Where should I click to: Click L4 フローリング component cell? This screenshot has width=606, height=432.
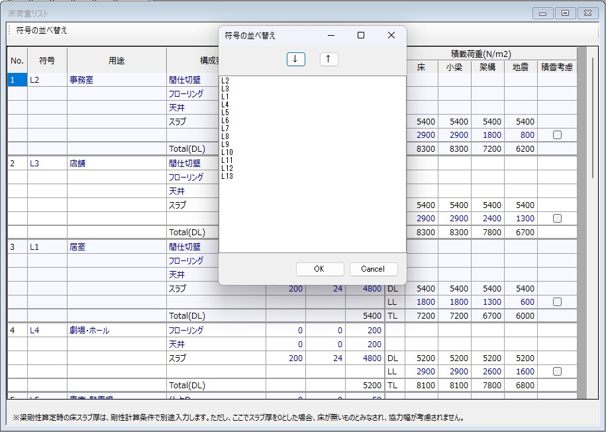pos(216,330)
